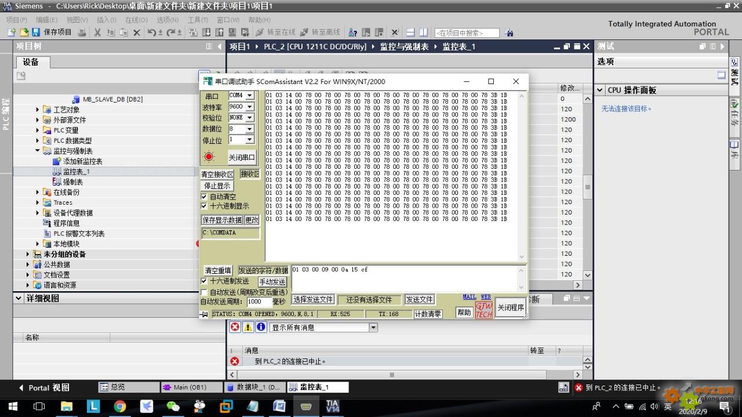742x417 pixels.
Task: Click the 手动发送 button
Action: (272, 282)
